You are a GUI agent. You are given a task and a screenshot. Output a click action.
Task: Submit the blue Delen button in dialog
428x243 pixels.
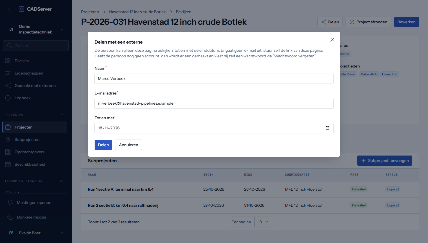coord(103,145)
